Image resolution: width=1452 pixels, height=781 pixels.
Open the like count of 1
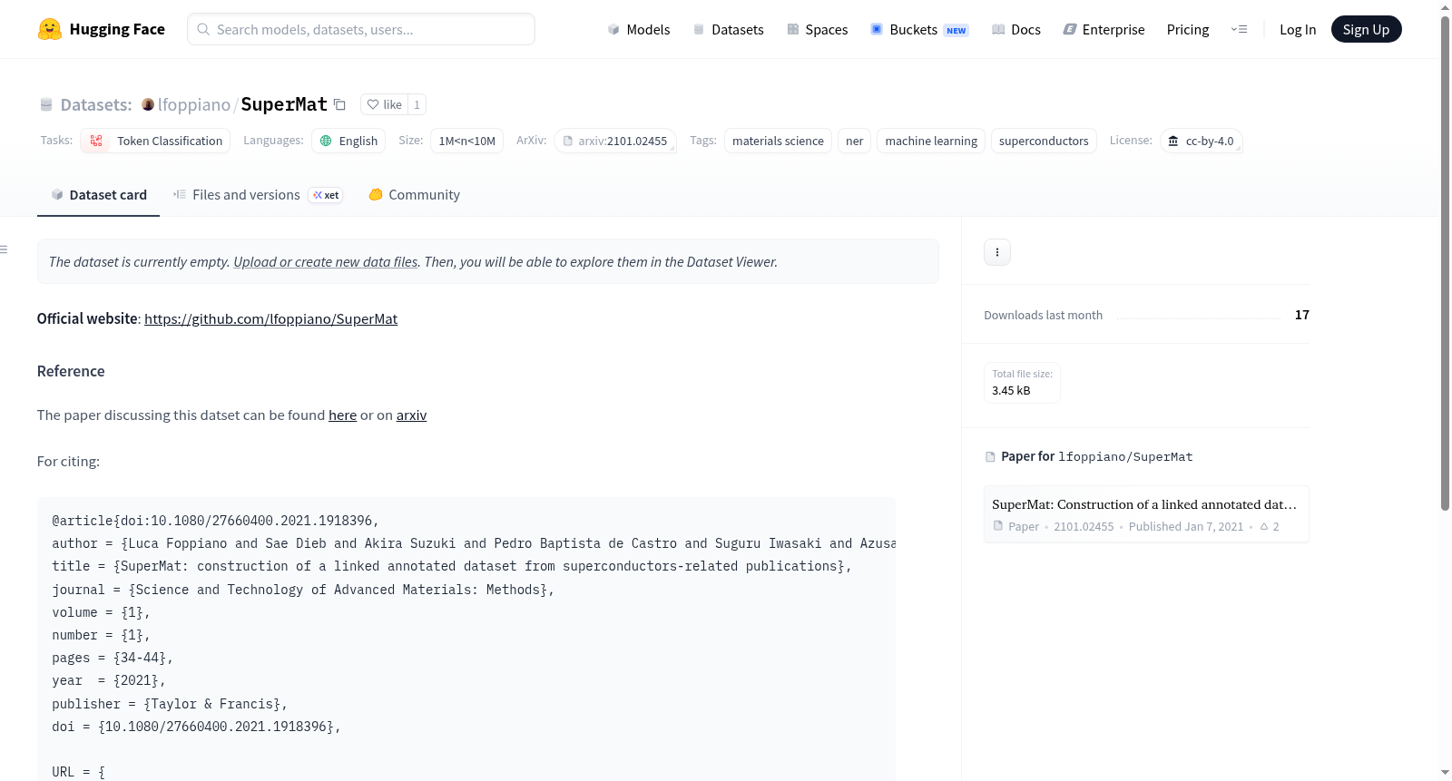pos(417,104)
